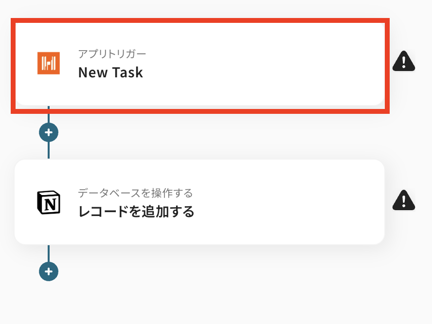432x324 pixels.
Task: Click the Notion logo icon
Action: (x=49, y=202)
